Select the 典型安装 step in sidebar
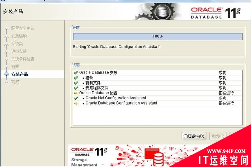251x167 pixels. coord(19,51)
